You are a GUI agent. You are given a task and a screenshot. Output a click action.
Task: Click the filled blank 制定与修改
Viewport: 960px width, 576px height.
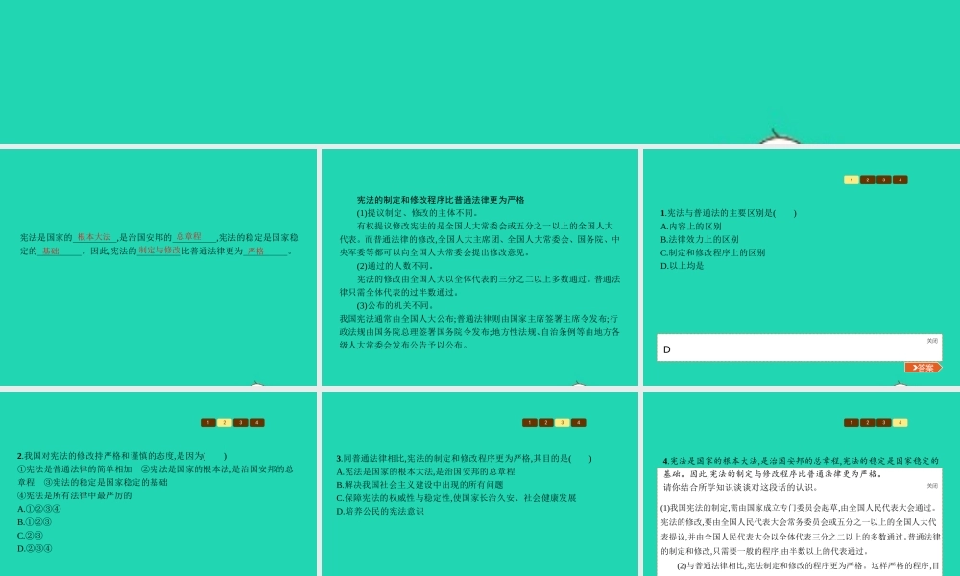click(x=159, y=251)
